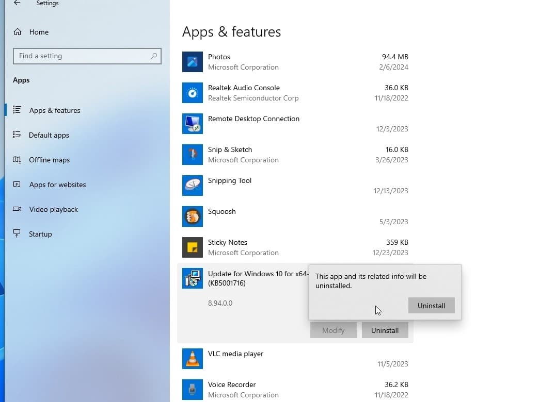The image size is (539, 402).
Task: Click version number 8.94.0.0
Action: [220, 303]
